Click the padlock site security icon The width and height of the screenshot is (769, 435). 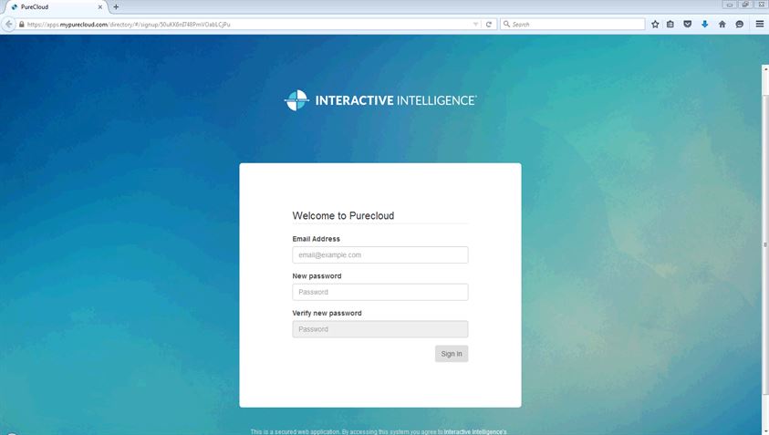pyautogui.click(x=21, y=25)
